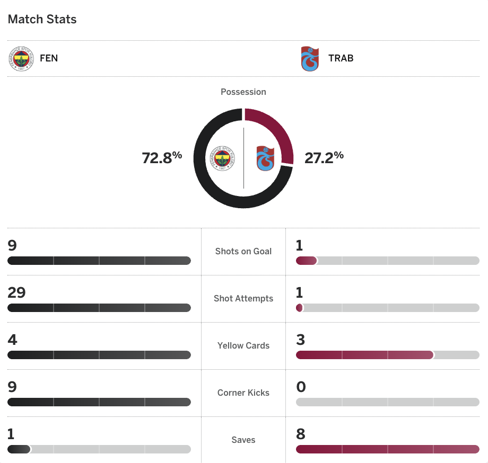The width and height of the screenshot is (488, 463).
Task: Click the Trabzonspor logo inside possession donut
Action: click(x=265, y=158)
